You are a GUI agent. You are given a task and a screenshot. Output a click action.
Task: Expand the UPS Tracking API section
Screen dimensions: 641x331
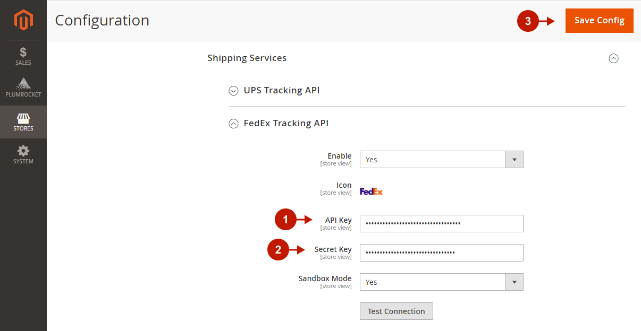coord(233,91)
